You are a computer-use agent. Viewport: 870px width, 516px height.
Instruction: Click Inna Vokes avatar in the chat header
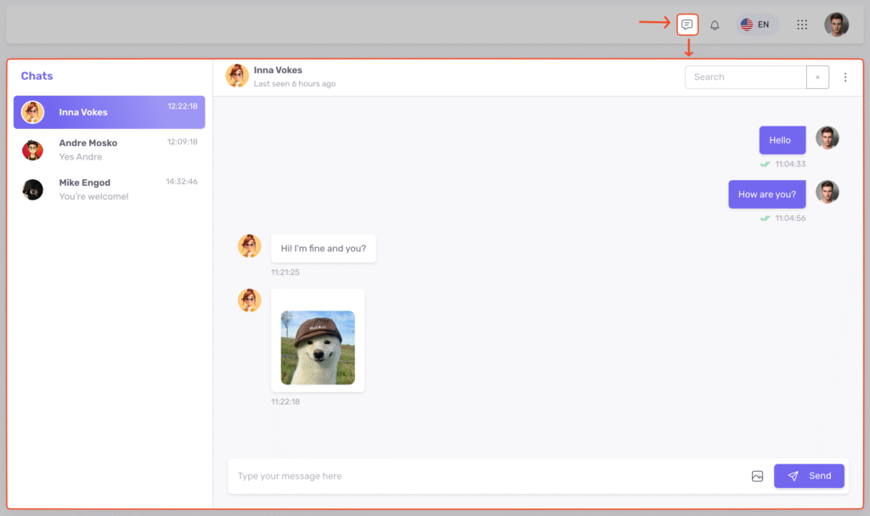[x=237, y=76]
